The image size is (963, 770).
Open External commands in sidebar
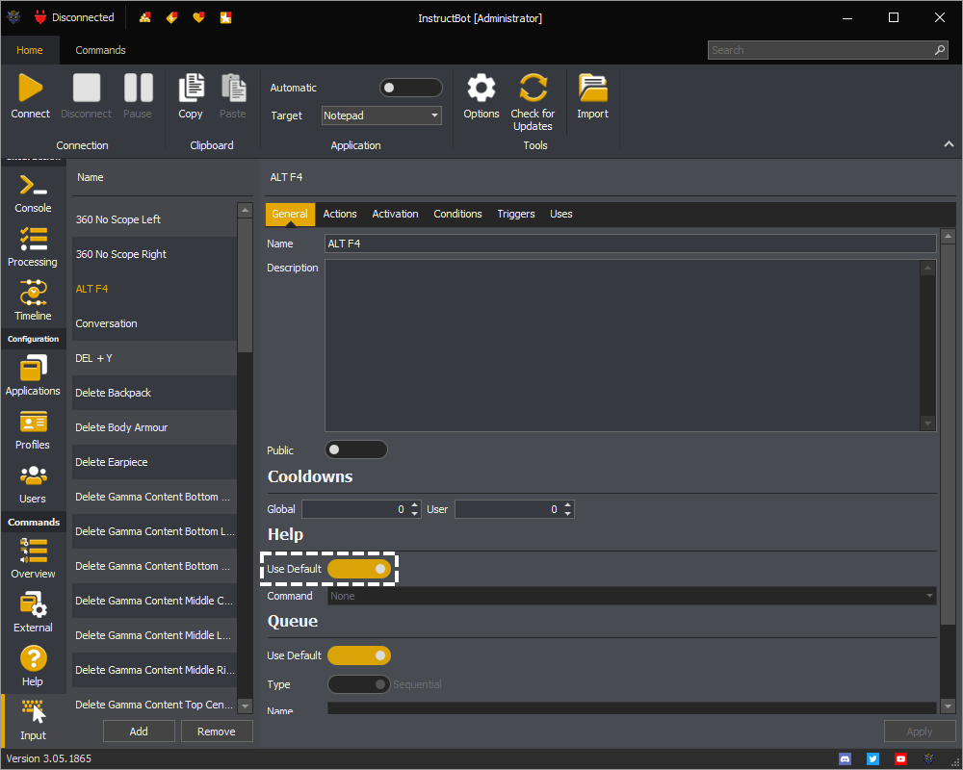point(33,613)
